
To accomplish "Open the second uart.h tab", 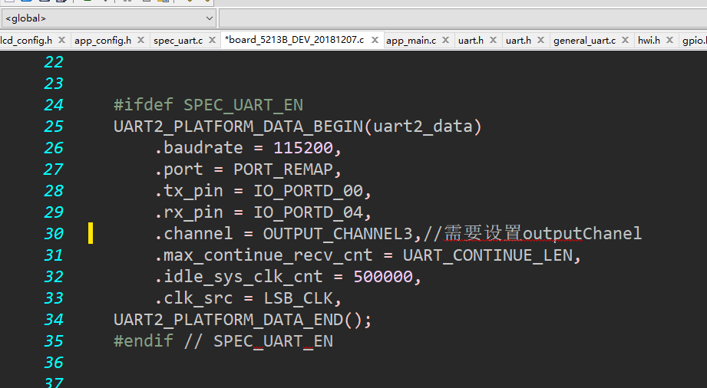I will pos(518,41).
